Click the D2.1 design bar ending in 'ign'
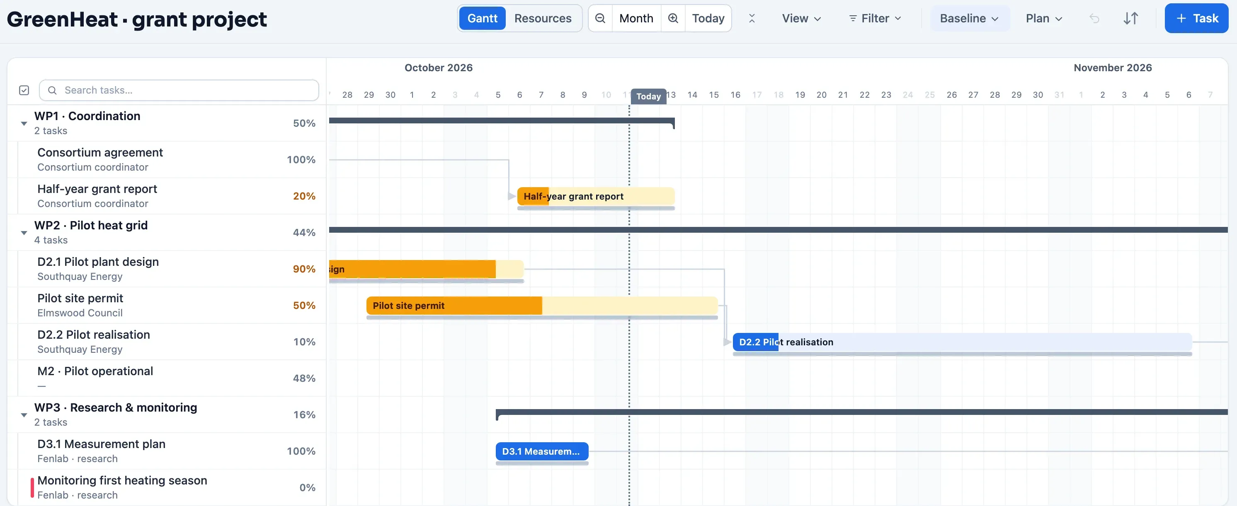1237x506 pixels. point(426,269)
